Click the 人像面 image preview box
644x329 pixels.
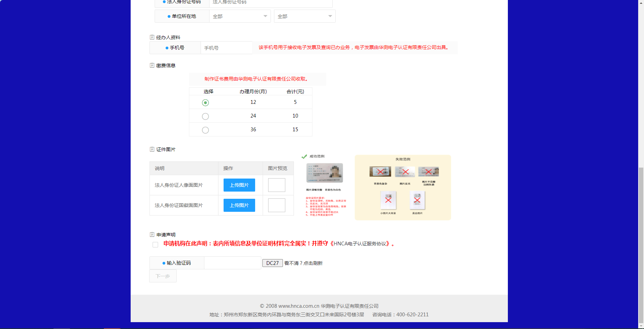pos(277,185)
